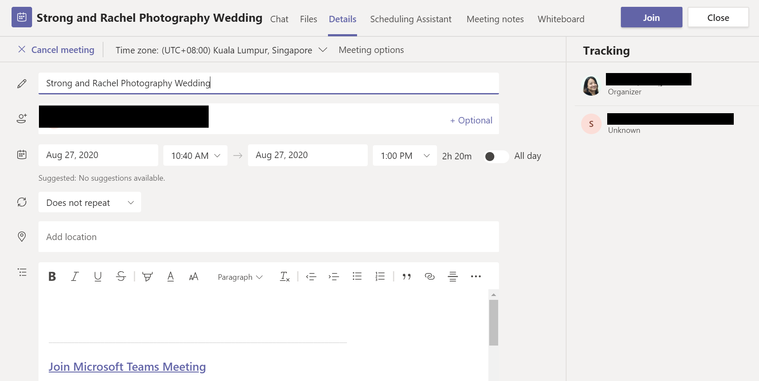Increase indent of the paragraph
The height and width of the screenshot is (381, 759).
point(334,277)
